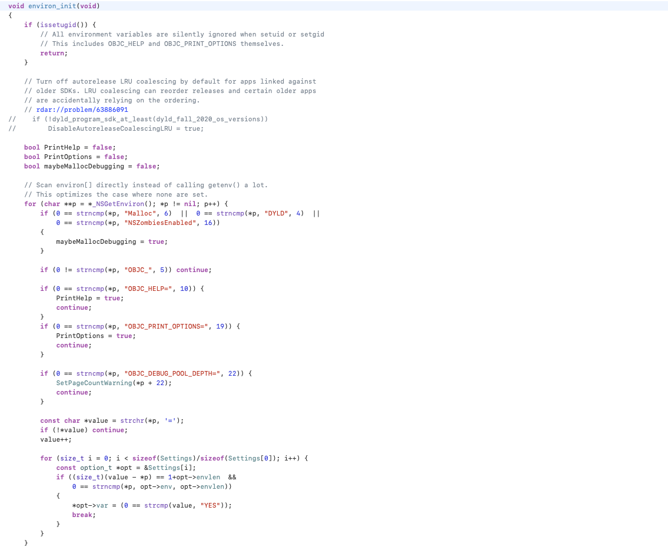Click the 'if (!*value) continue;' line
The image size is (668, 550).
pyautogui.click(x=84, y=430)
